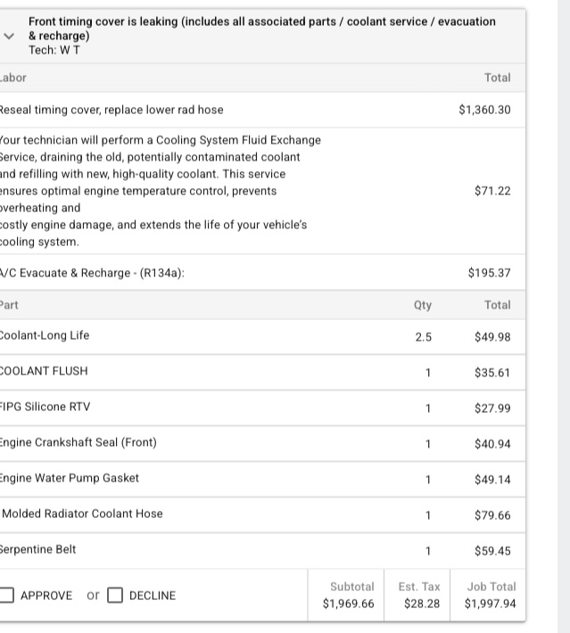
Task: Click the Subtotal value $1,969.66
Action: pyautogui.click(x=348, y=604)
